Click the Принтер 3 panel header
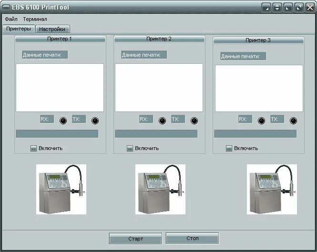Viewport: 317px width, 252px height. [x=258, y=40]
